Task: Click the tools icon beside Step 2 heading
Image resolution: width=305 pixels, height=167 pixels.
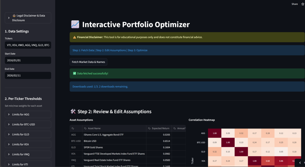Action: (x=73, y=112)
